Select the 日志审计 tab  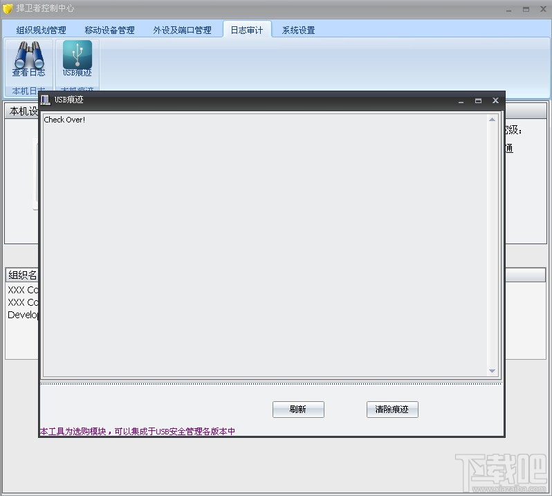(x=247, y=30)
